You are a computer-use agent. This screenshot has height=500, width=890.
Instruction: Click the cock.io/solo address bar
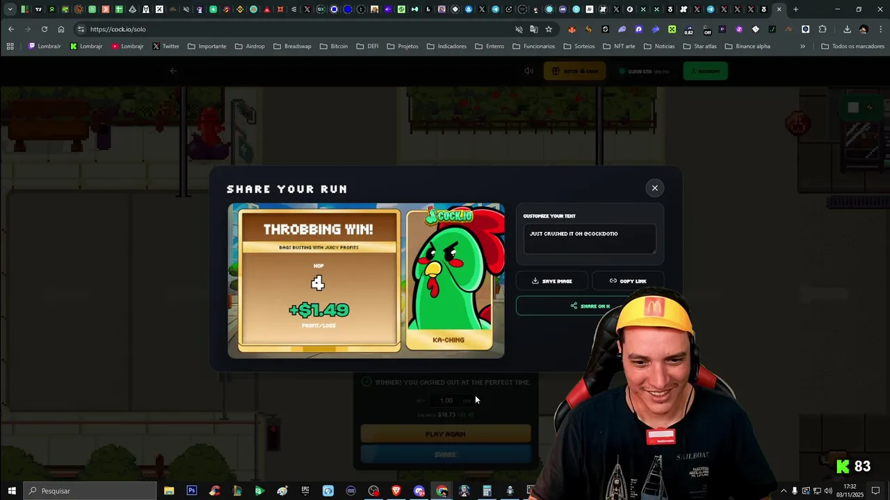(x=292, y=29)
